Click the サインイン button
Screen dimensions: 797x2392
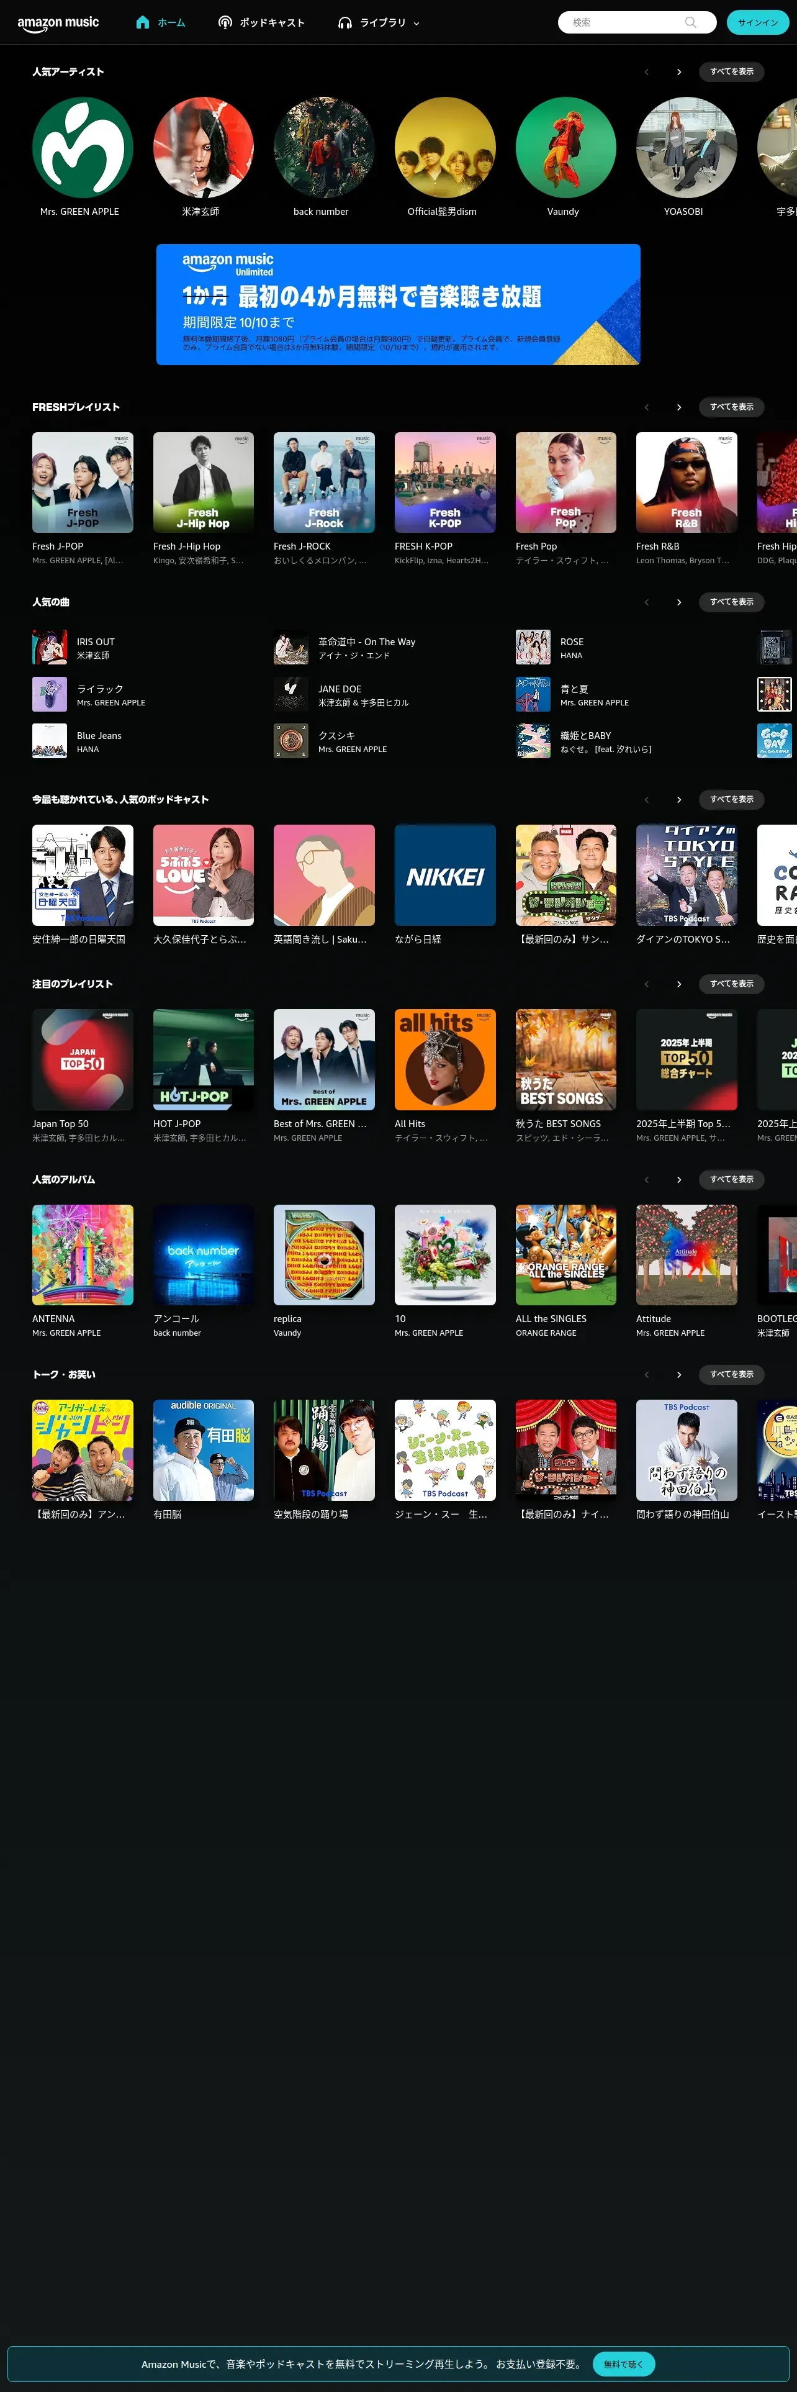(758, 22)
